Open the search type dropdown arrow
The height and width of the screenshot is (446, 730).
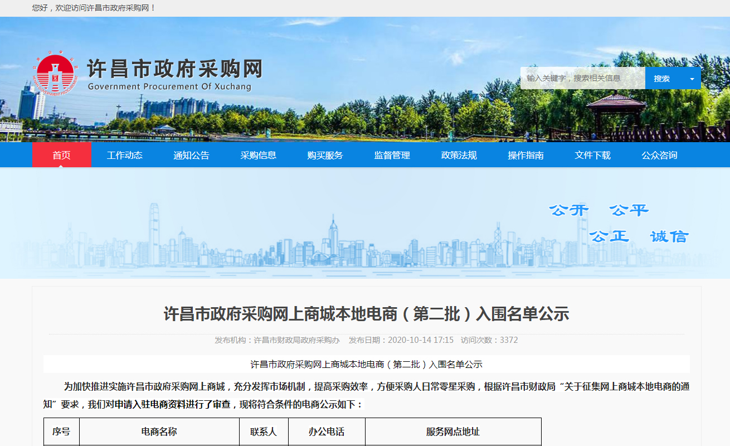[x=692, y=79]
